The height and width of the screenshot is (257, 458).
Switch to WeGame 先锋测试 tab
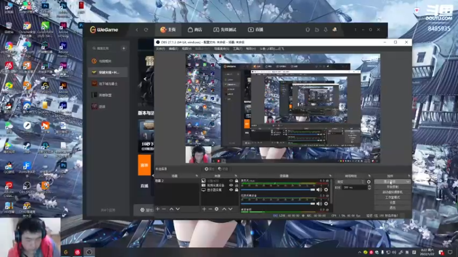pos(224,30)
